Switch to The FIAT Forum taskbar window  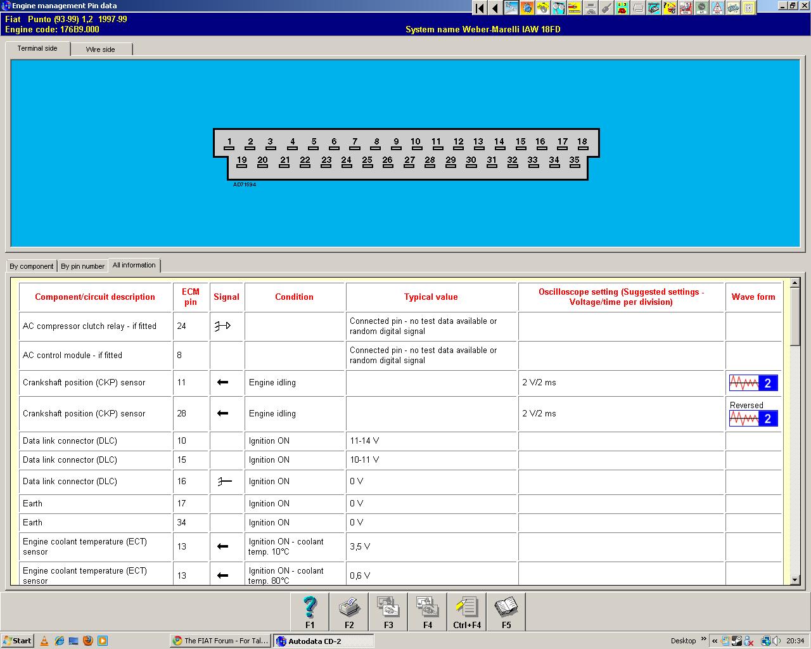coord(220,641)
